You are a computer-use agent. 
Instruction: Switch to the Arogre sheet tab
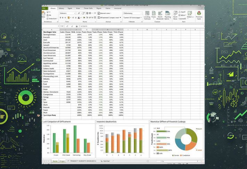tap(63, 161)
